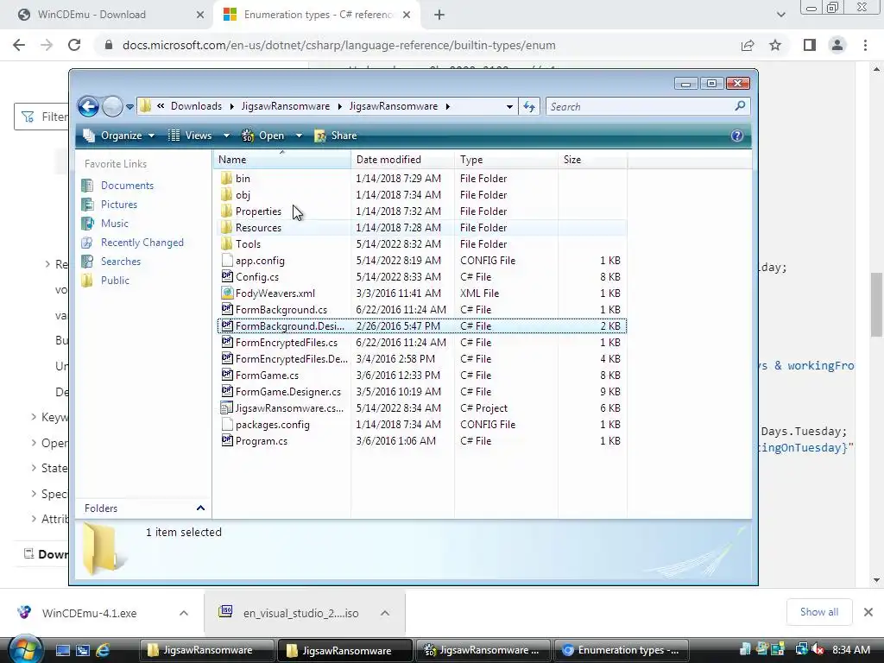Image resolution: width=884 pixels, height=663 pixels.
Task: Select the JigsawRansomware C# project file icon
Action: tap(227, 407)
